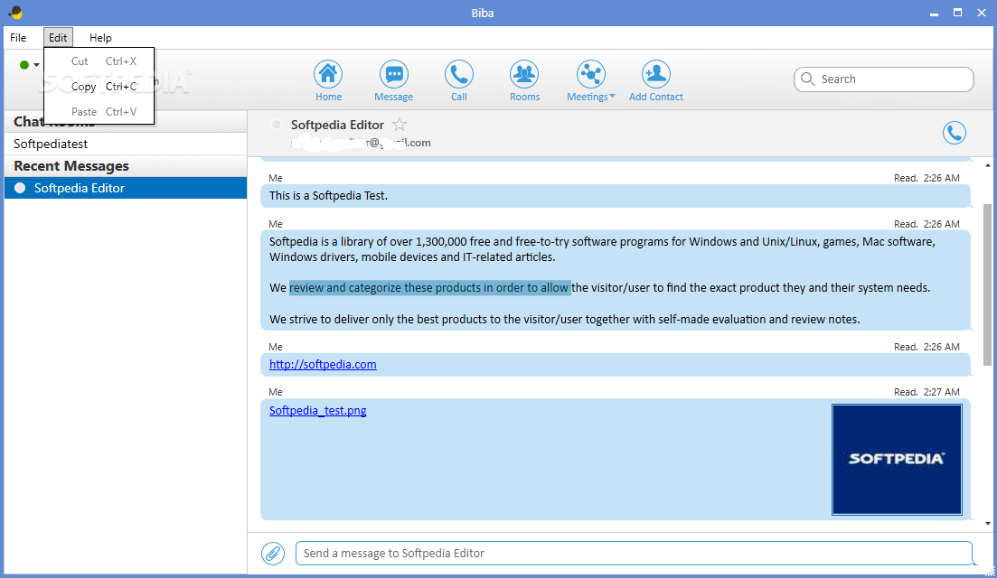Select Softpedia Editor in Recent Messages

[x=126, y=188]
